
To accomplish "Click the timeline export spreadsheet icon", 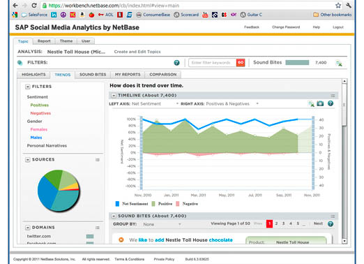I will coord(311,104).
